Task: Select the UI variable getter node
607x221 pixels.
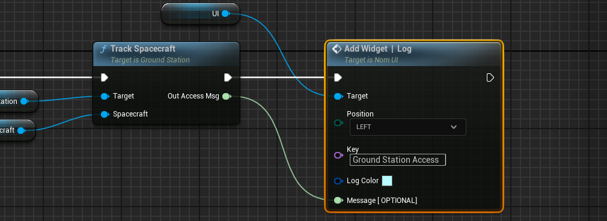Action: pos(200,14)
